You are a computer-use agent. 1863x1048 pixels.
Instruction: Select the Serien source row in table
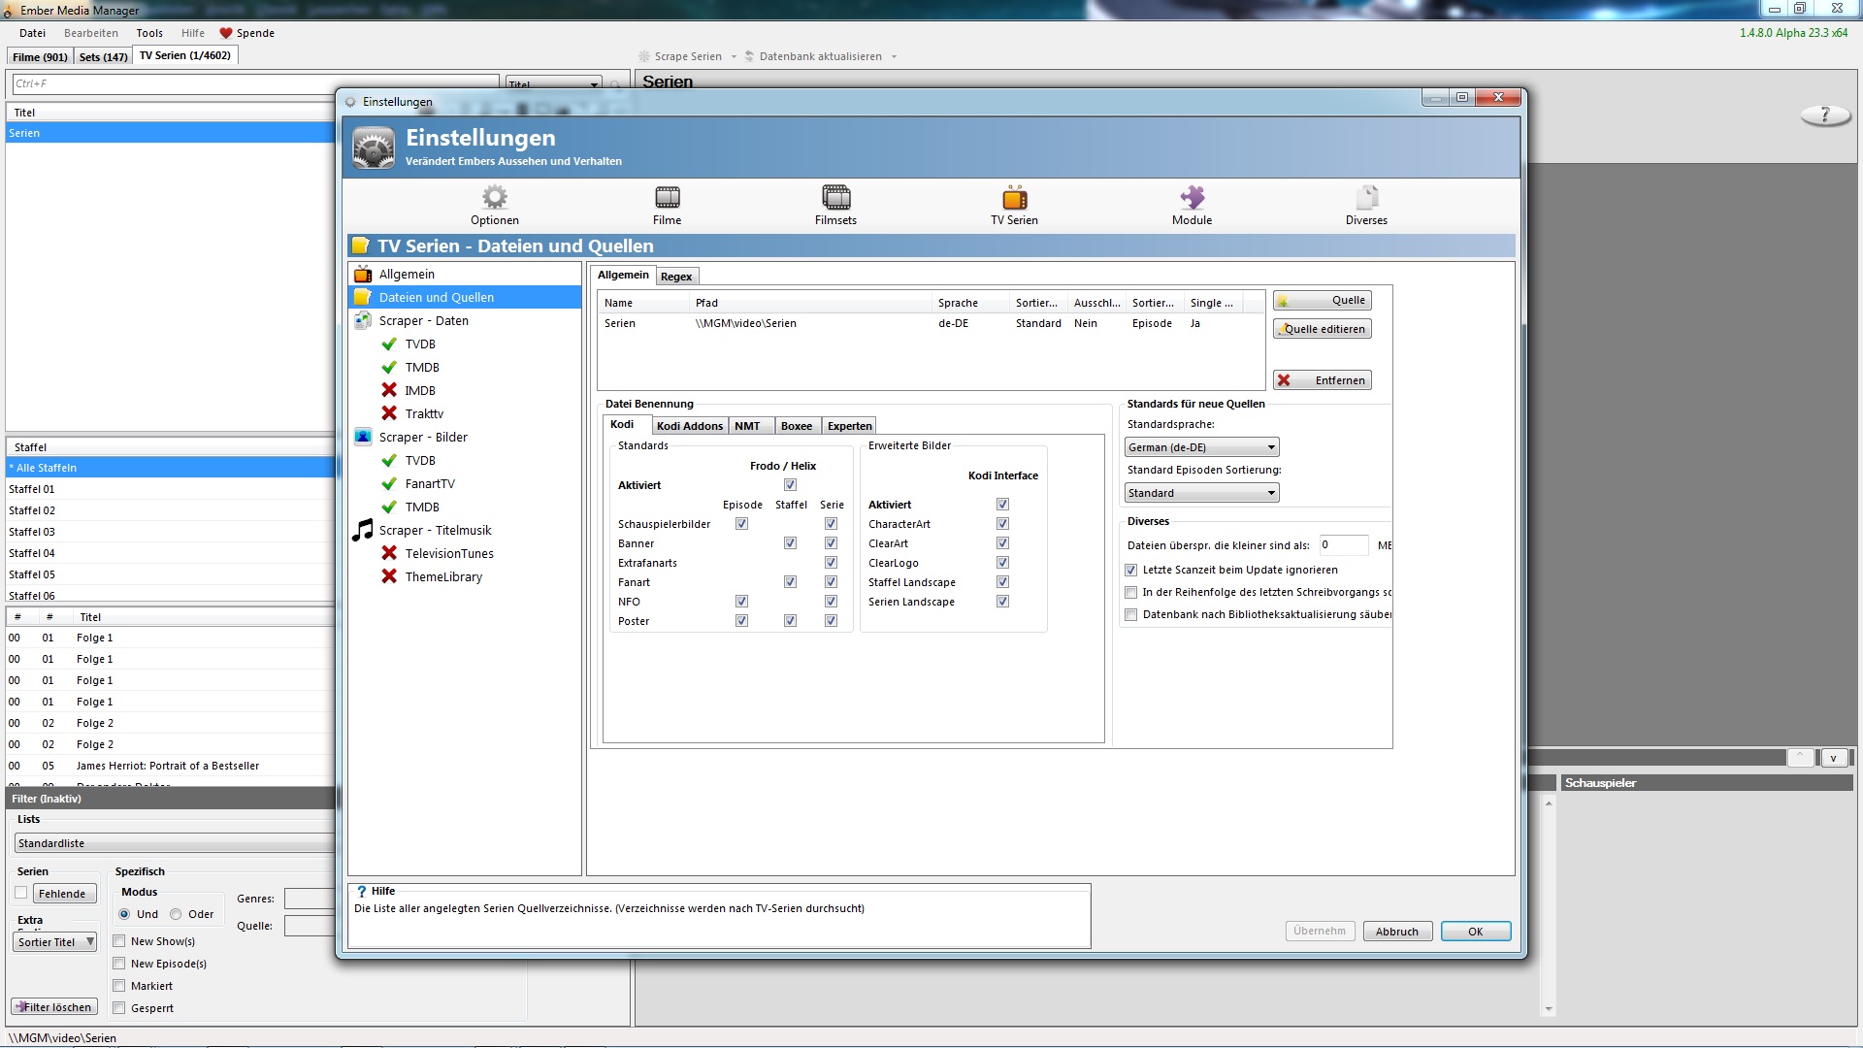pyautogui.click(x=930, y=324)
